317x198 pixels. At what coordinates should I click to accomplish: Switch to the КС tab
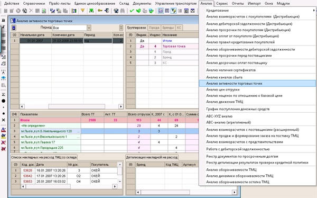(x=179, y=28)
